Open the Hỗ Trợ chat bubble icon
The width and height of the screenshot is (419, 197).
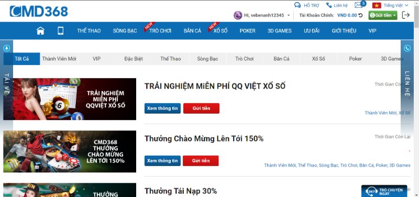pyautogui.click(x=297, y=5)
